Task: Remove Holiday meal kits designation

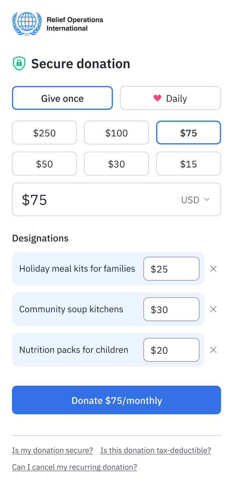Action: (x=213, y=269)
